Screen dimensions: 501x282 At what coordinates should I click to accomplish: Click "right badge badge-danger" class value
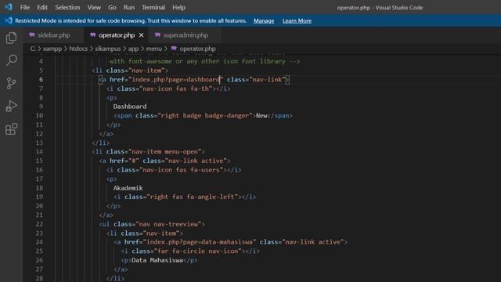(205, 115)
